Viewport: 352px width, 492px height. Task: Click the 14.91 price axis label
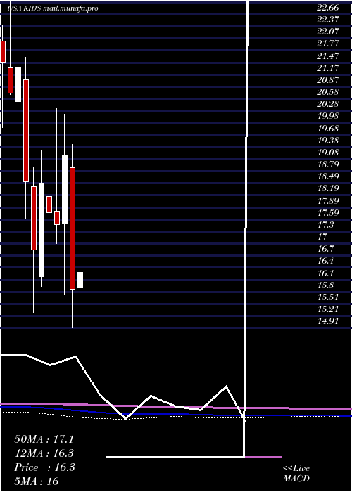(327, 321)
